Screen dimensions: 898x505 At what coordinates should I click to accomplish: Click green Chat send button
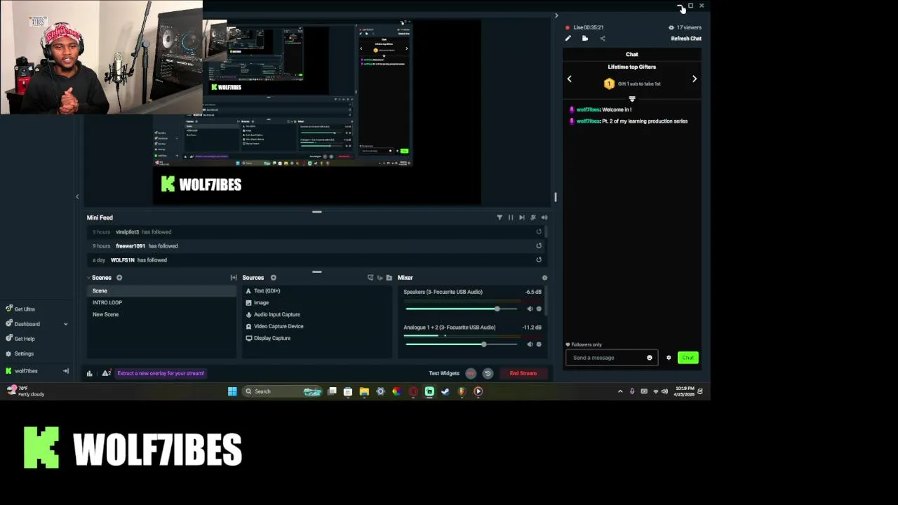[688, 358]
